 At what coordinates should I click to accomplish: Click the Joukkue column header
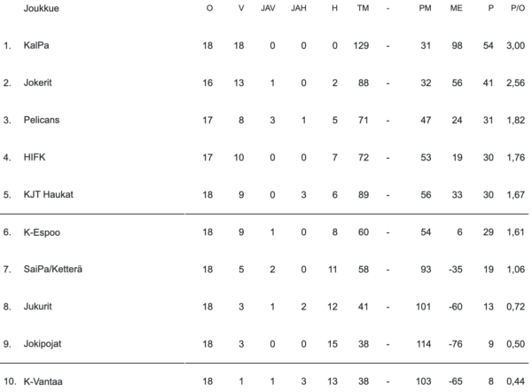(x=43, y=7)
